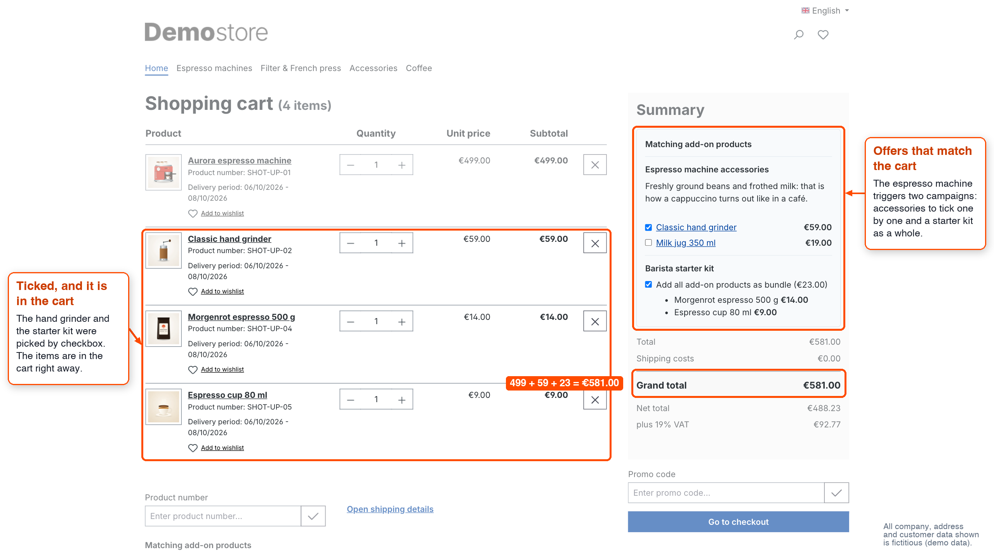Remove Espresso cup 80 ml from cart

click(x=595, y=399)
